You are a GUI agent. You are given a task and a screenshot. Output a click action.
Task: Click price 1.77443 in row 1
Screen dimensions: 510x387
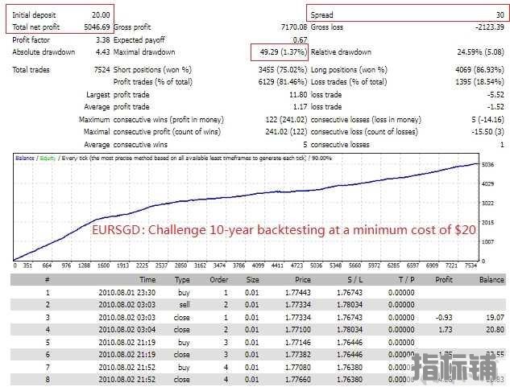(298, 293)
